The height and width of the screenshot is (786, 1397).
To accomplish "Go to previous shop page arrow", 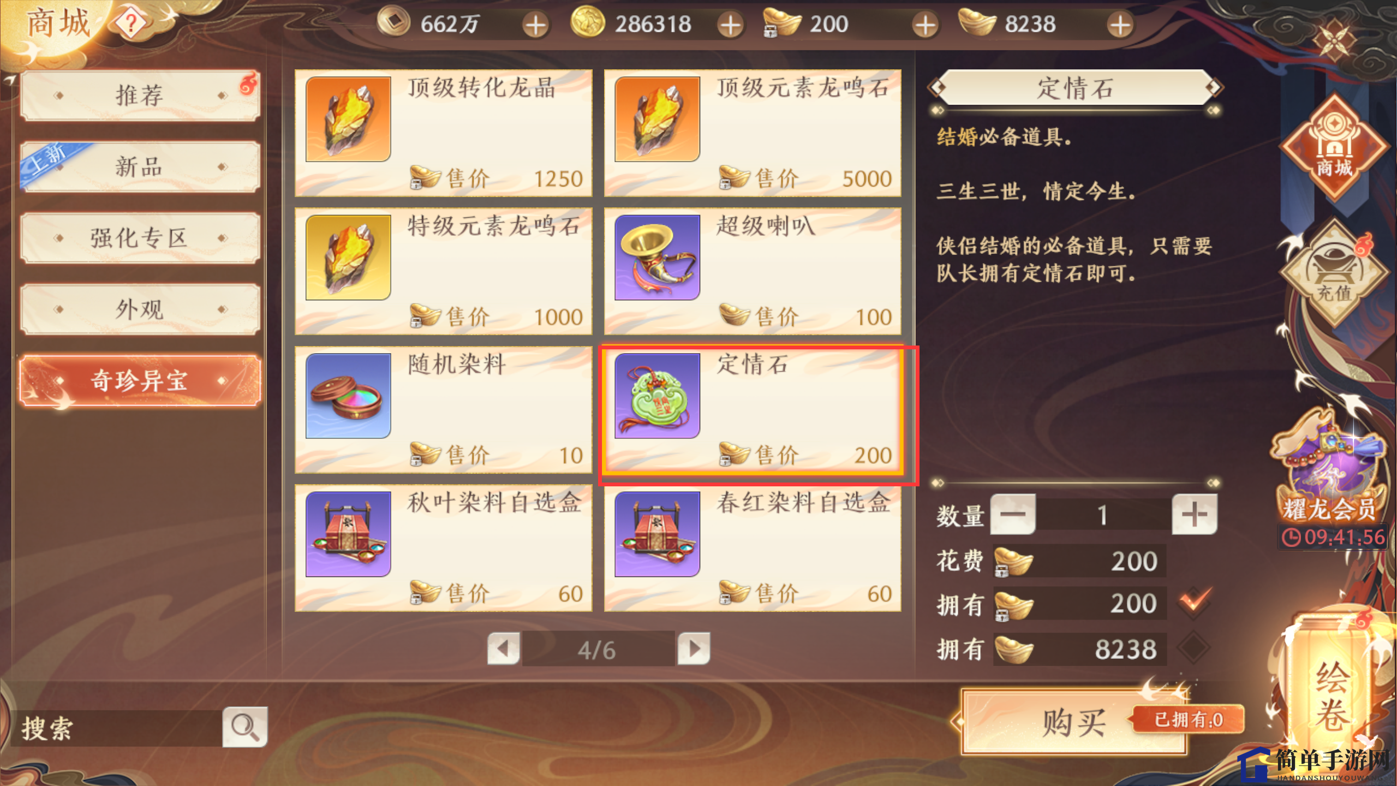I will [x=503, y=648].
